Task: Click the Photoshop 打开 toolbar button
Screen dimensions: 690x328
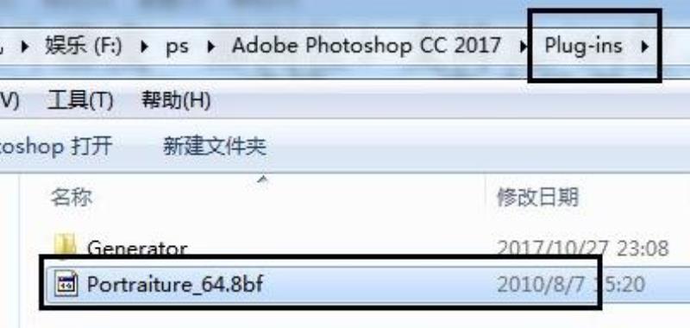Action: pyautogui.click(x=56, y=146)
